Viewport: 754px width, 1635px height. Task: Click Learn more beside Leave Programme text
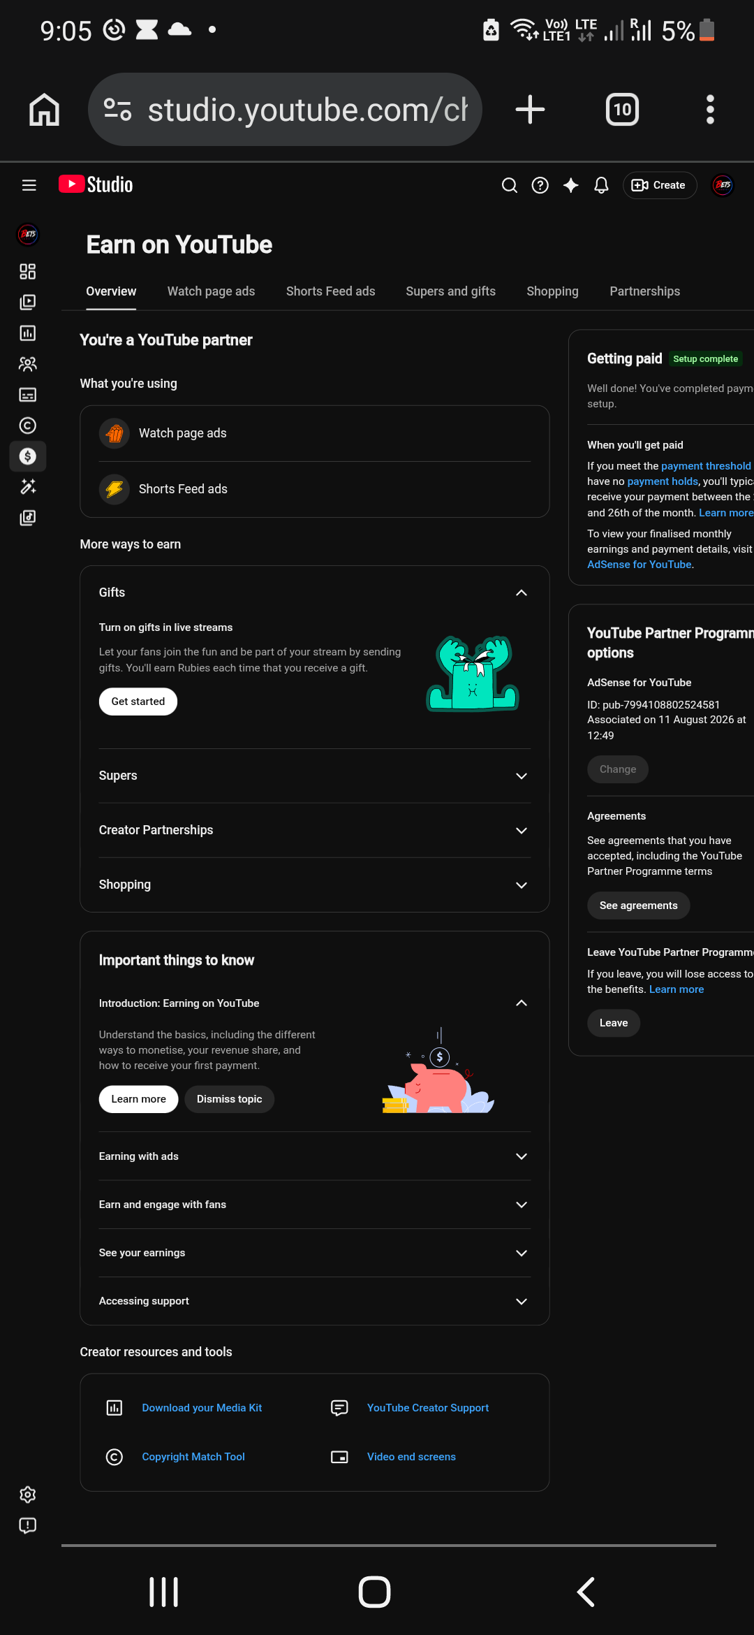[x=677, y=989]
